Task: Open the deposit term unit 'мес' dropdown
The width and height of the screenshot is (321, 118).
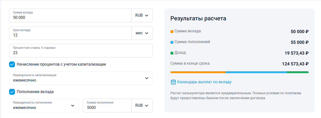Action: 142,33
